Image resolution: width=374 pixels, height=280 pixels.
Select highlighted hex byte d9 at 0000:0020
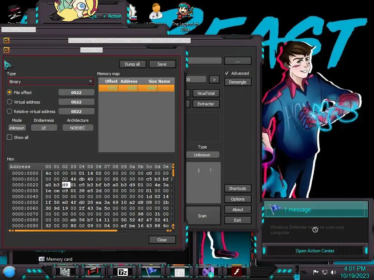pyautogui.click(x=66, y=185)
